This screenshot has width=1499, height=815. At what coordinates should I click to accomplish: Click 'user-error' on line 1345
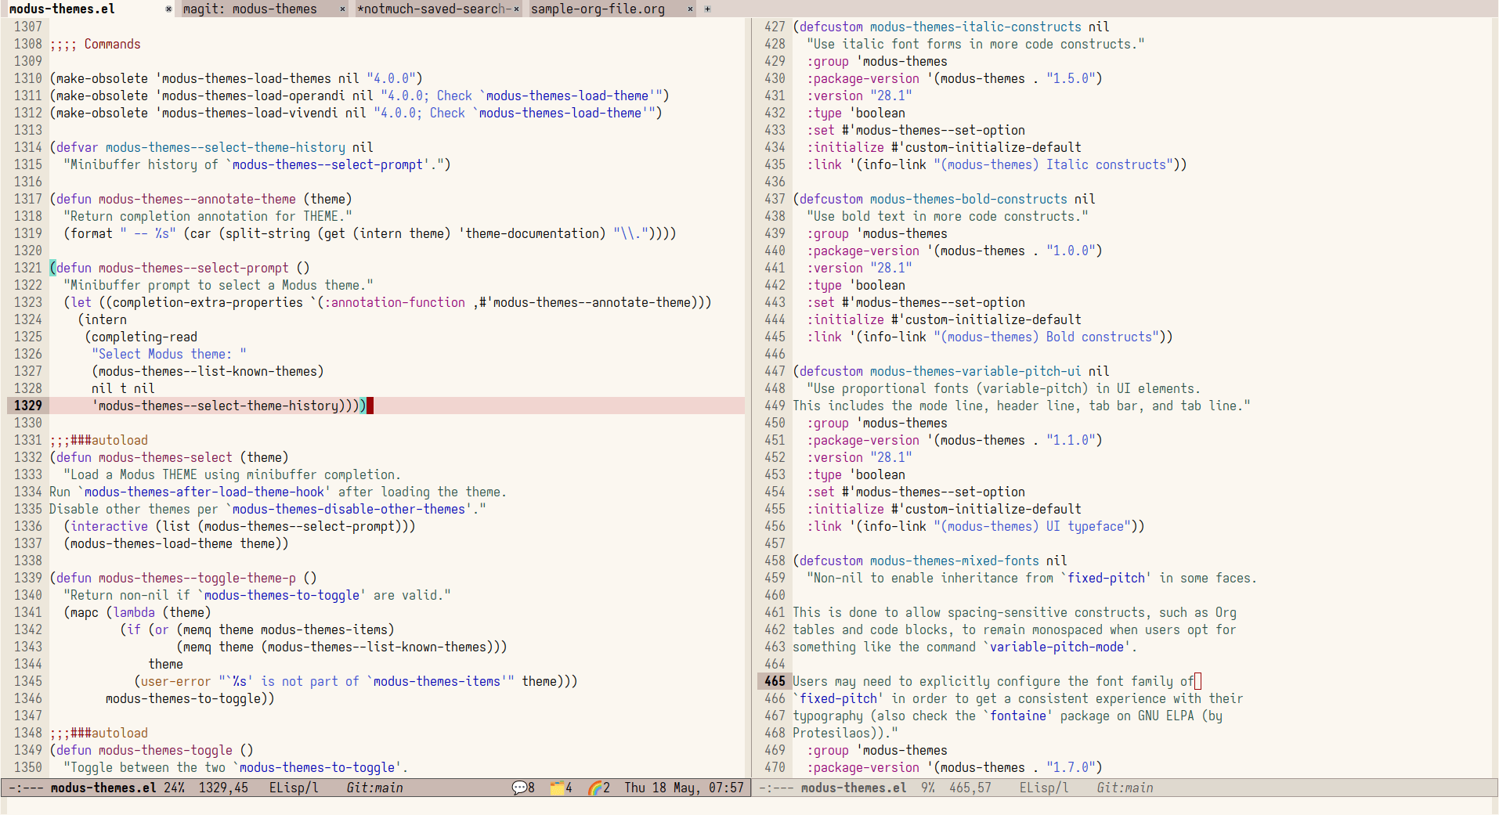[x=176, y=681]
